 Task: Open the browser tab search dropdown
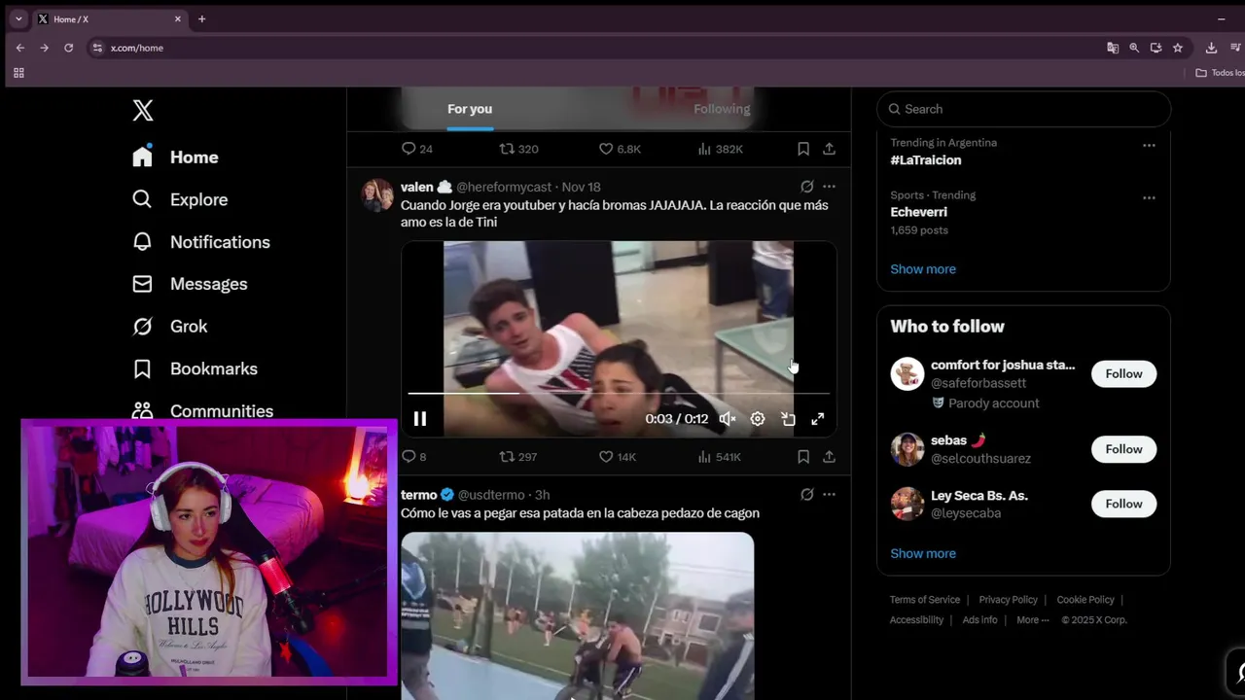coord(18,18)
